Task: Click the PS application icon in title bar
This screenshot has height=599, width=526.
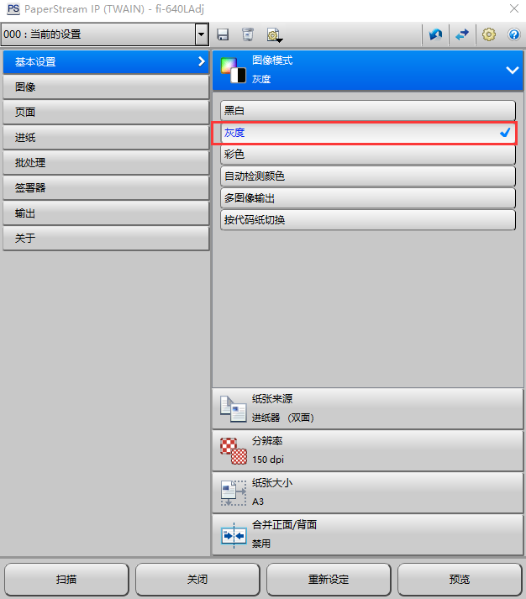Action: (13, 8)
